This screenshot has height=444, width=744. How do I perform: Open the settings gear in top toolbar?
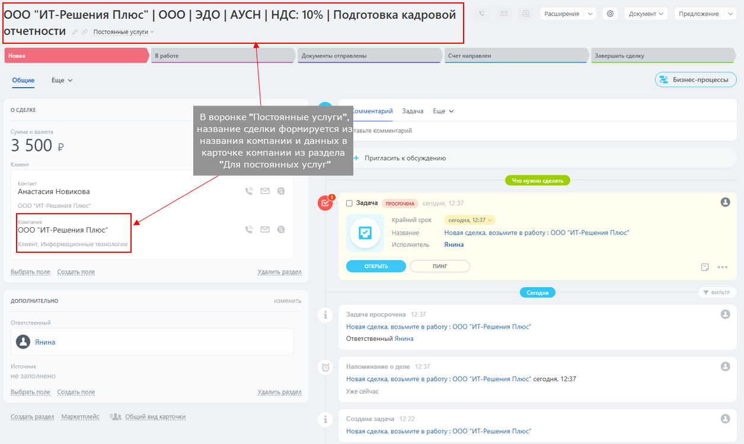611,14
